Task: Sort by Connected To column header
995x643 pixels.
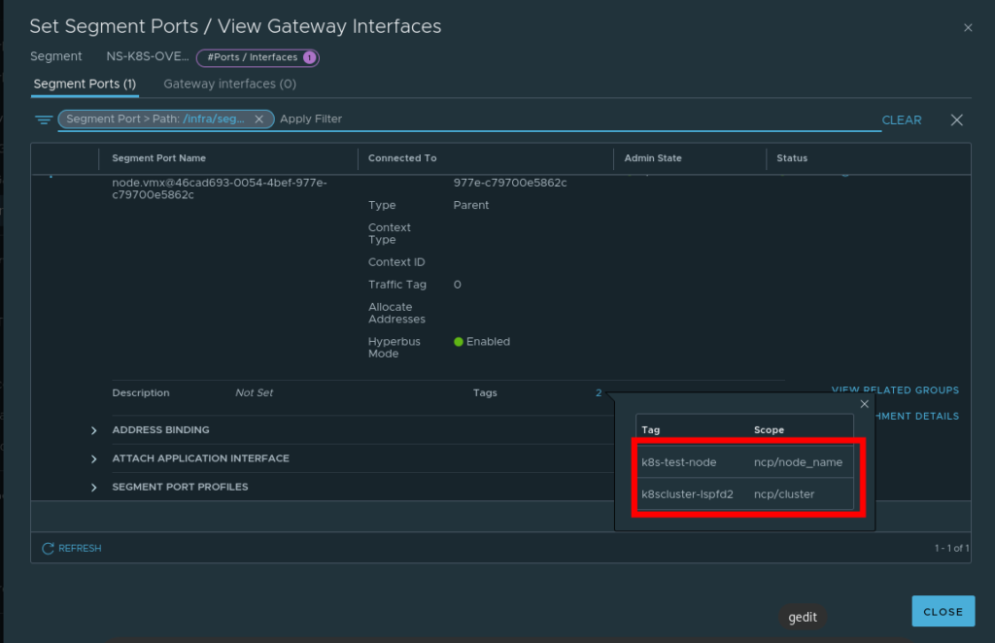Action: pos(401,158)
